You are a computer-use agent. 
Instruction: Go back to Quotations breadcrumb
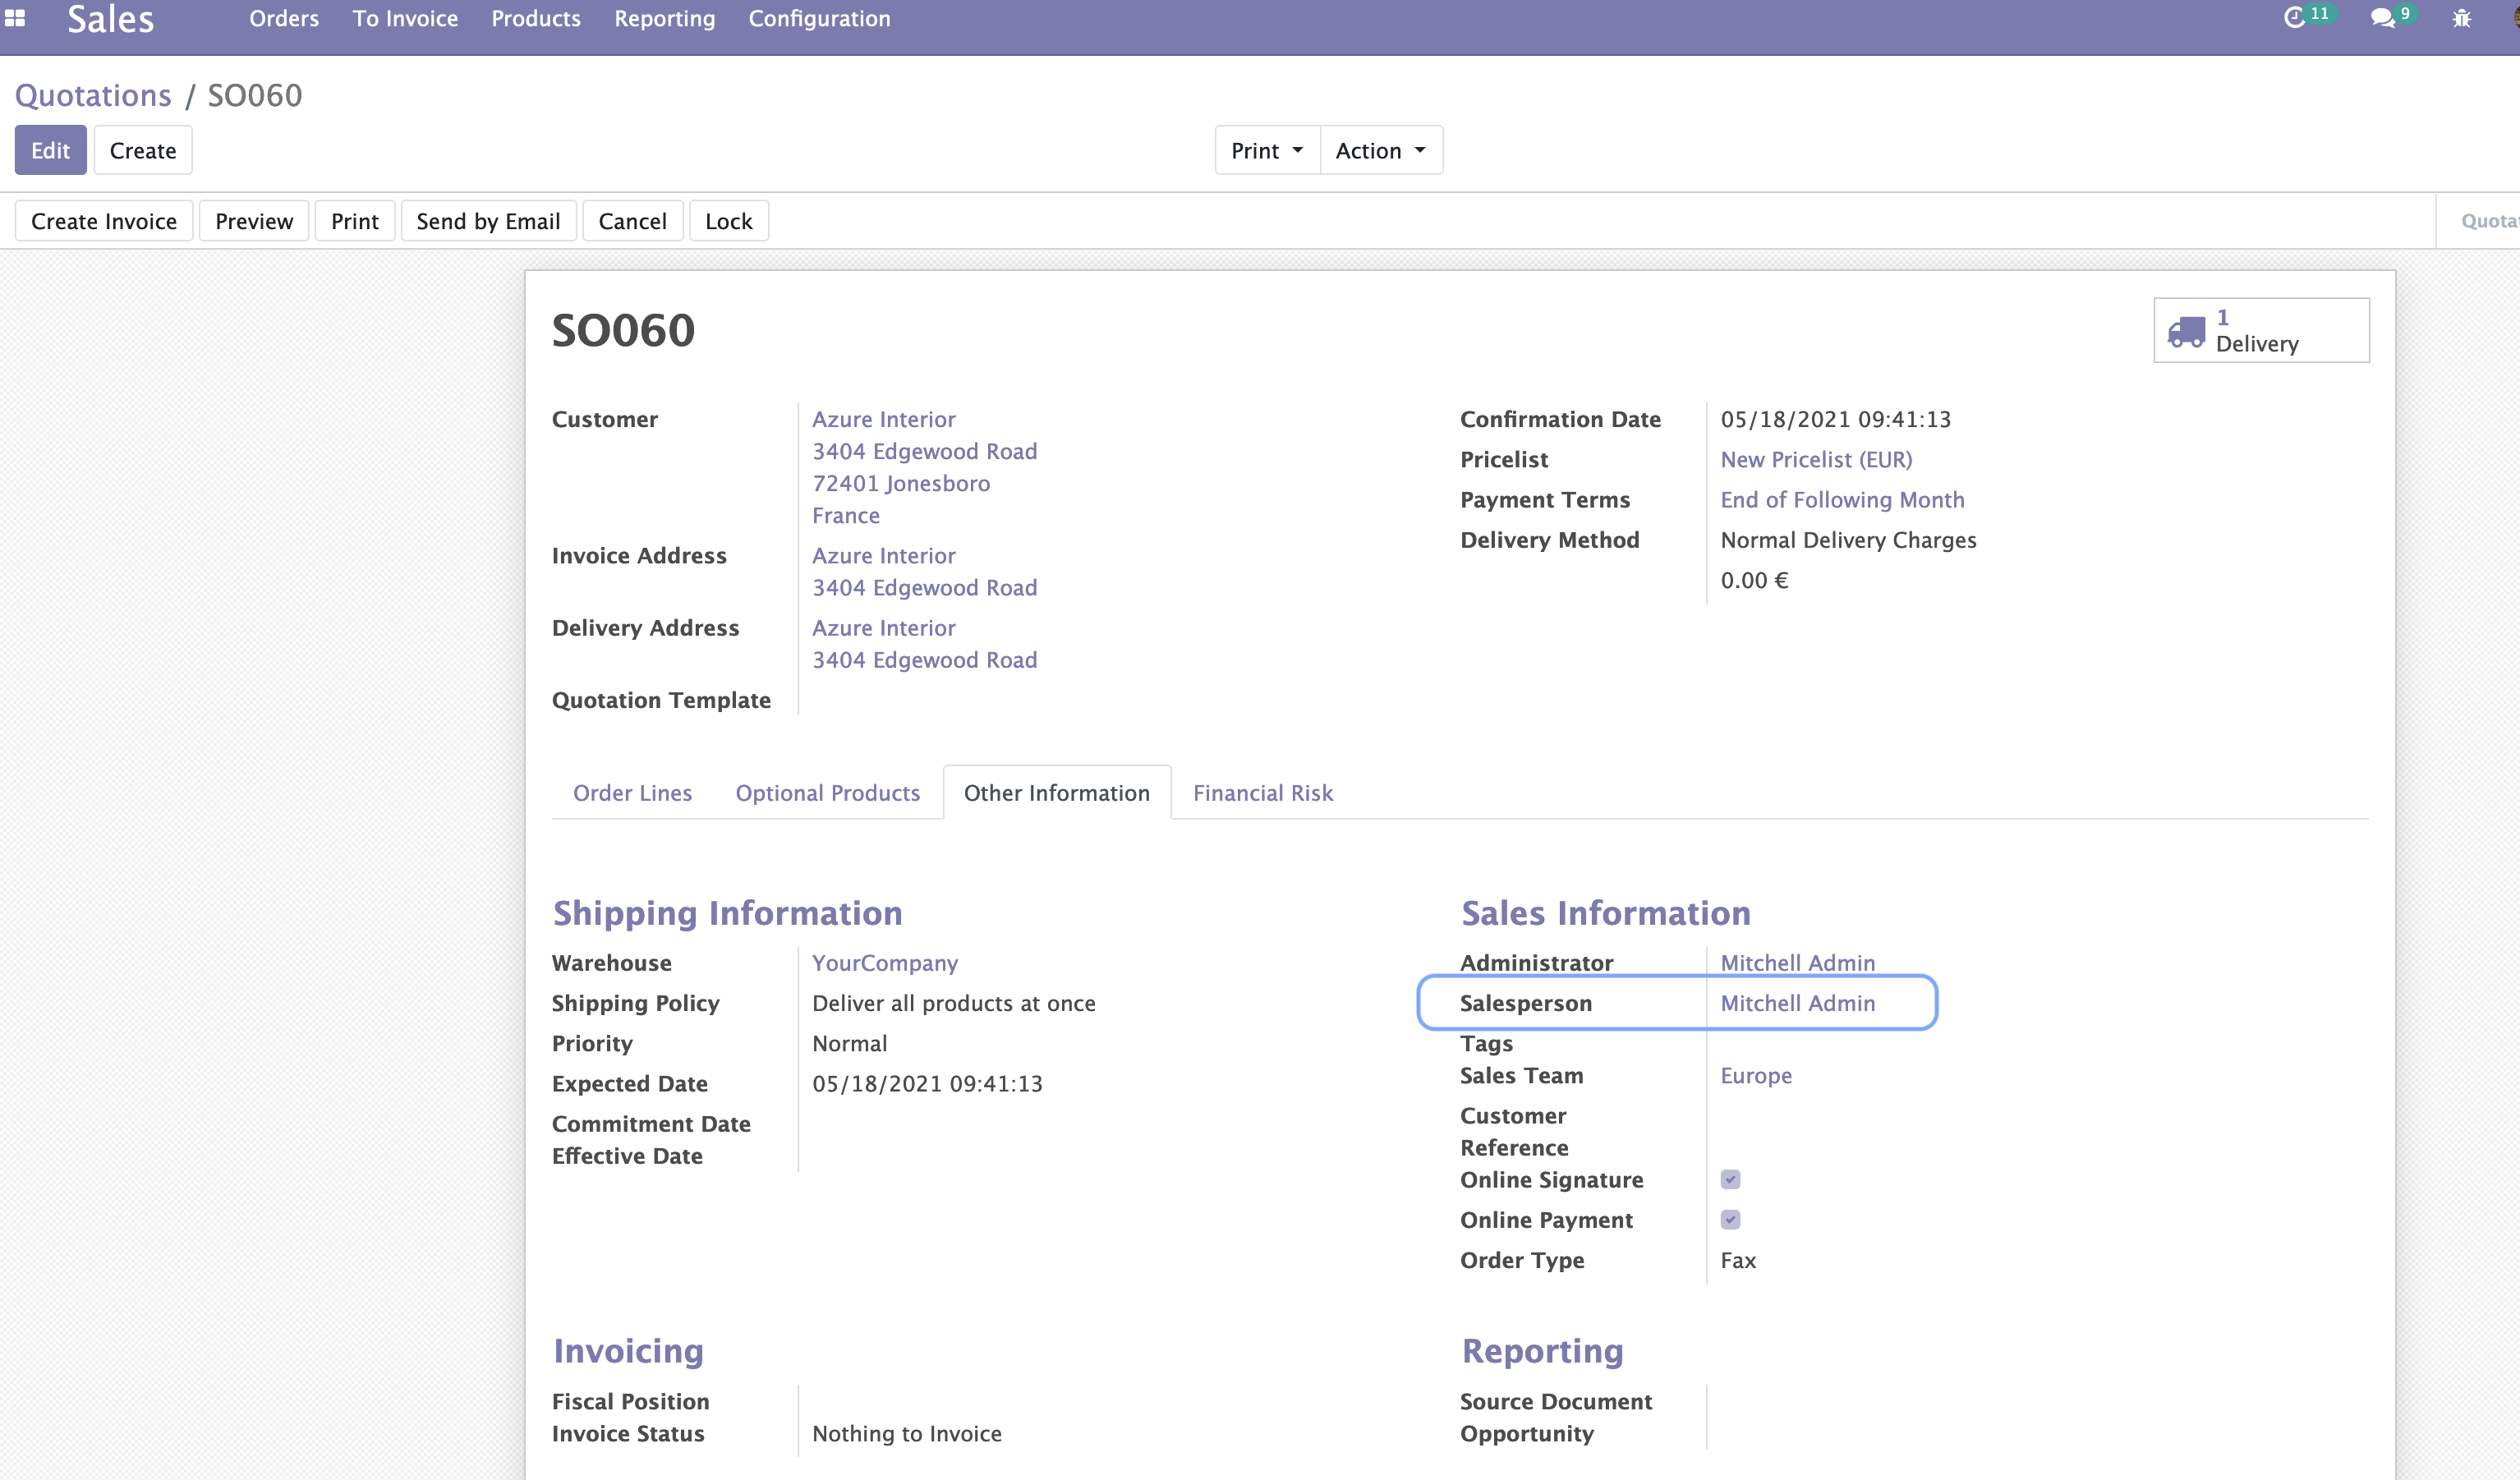click(93, 95)
